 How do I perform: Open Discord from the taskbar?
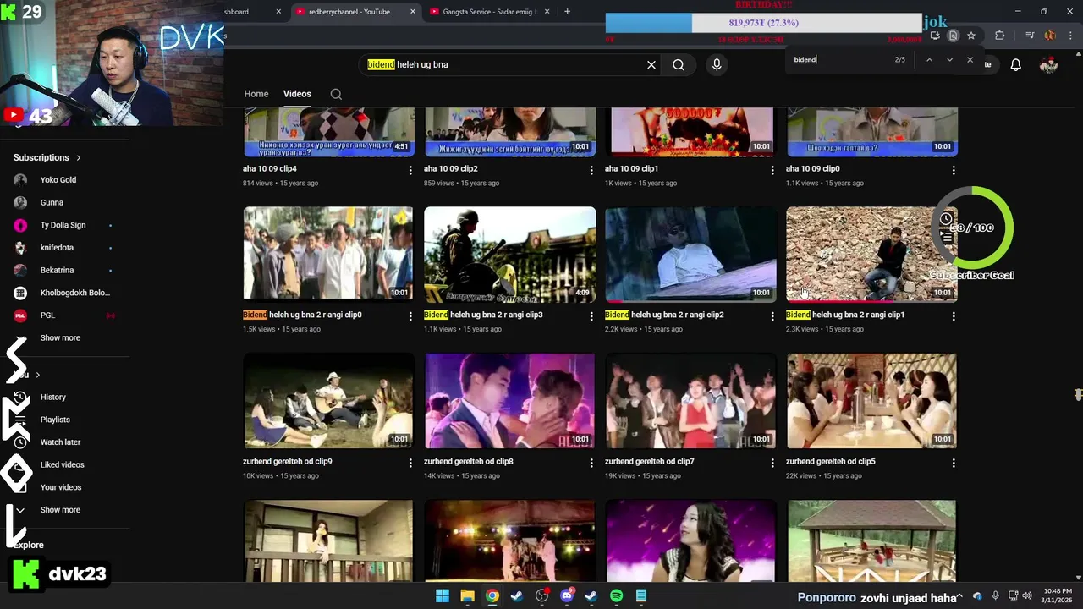pos(567,596)
